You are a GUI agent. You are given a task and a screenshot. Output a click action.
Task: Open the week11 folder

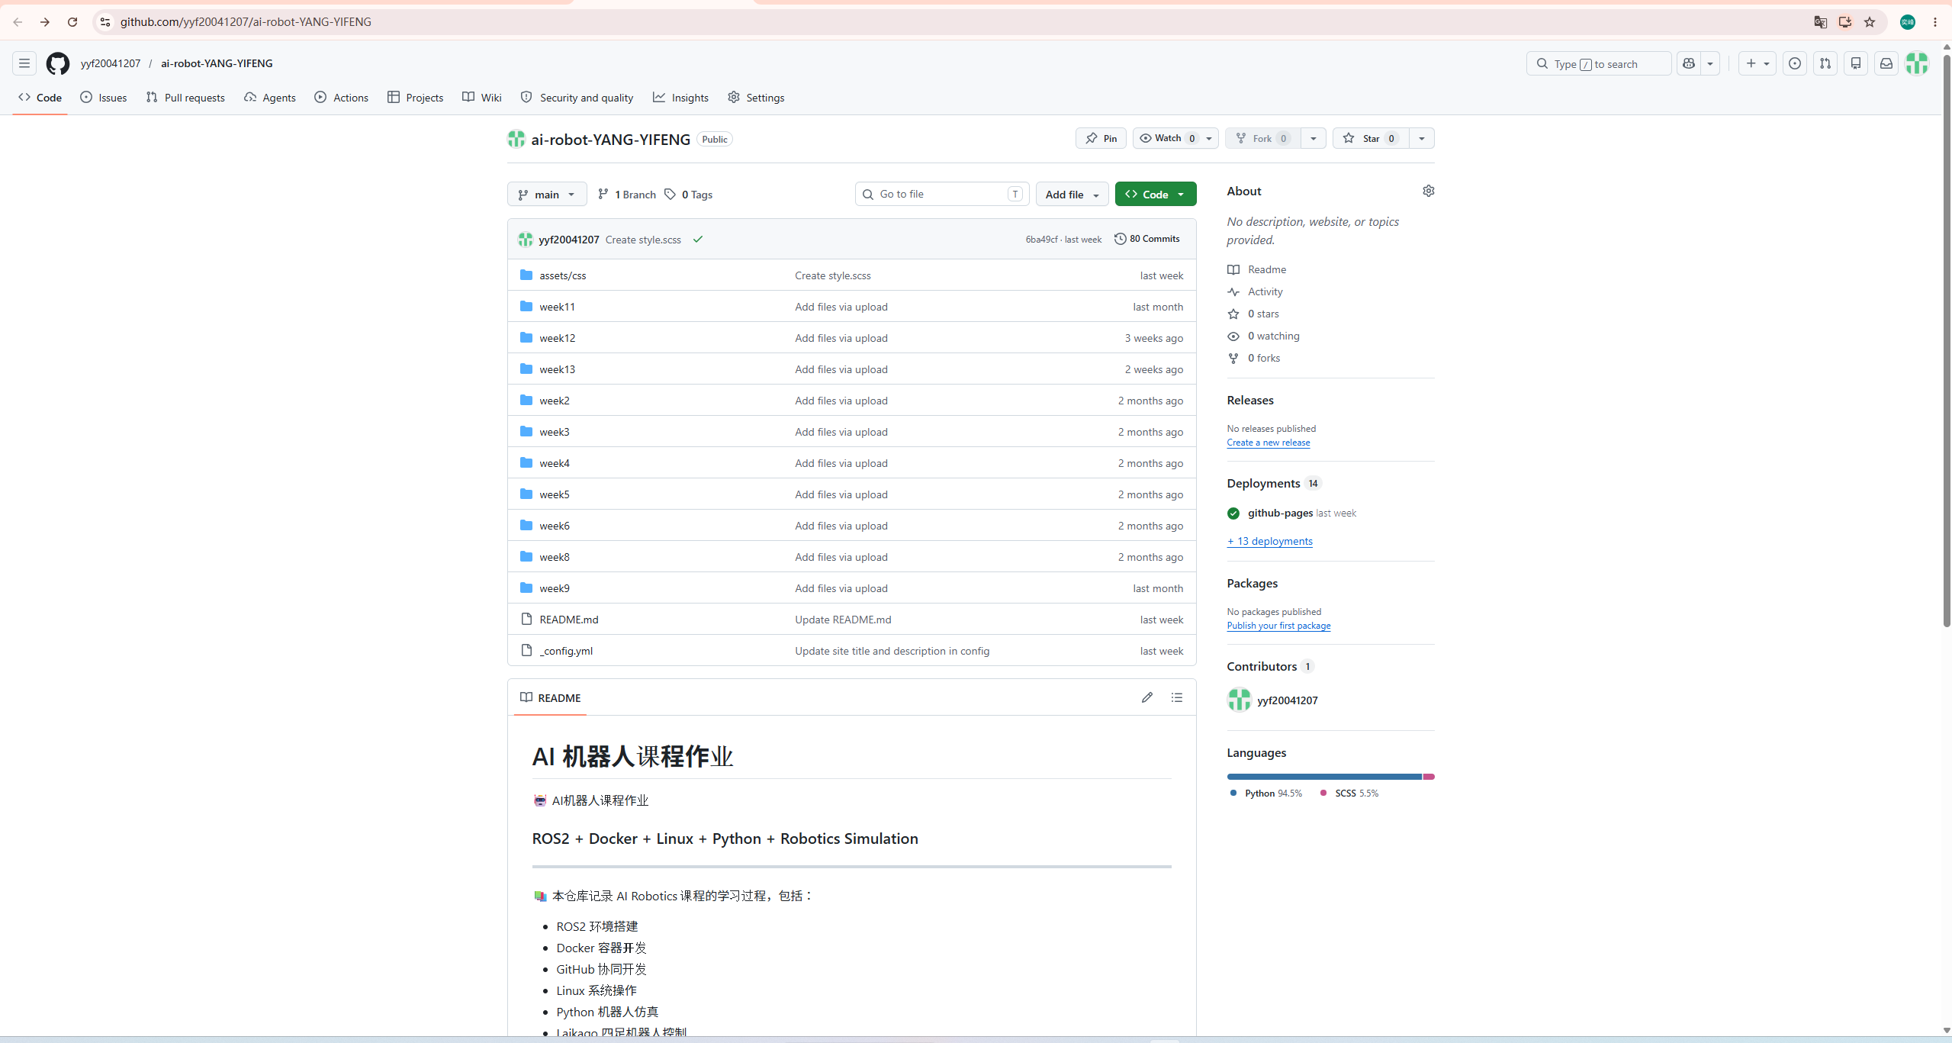[x=557, y=307]
